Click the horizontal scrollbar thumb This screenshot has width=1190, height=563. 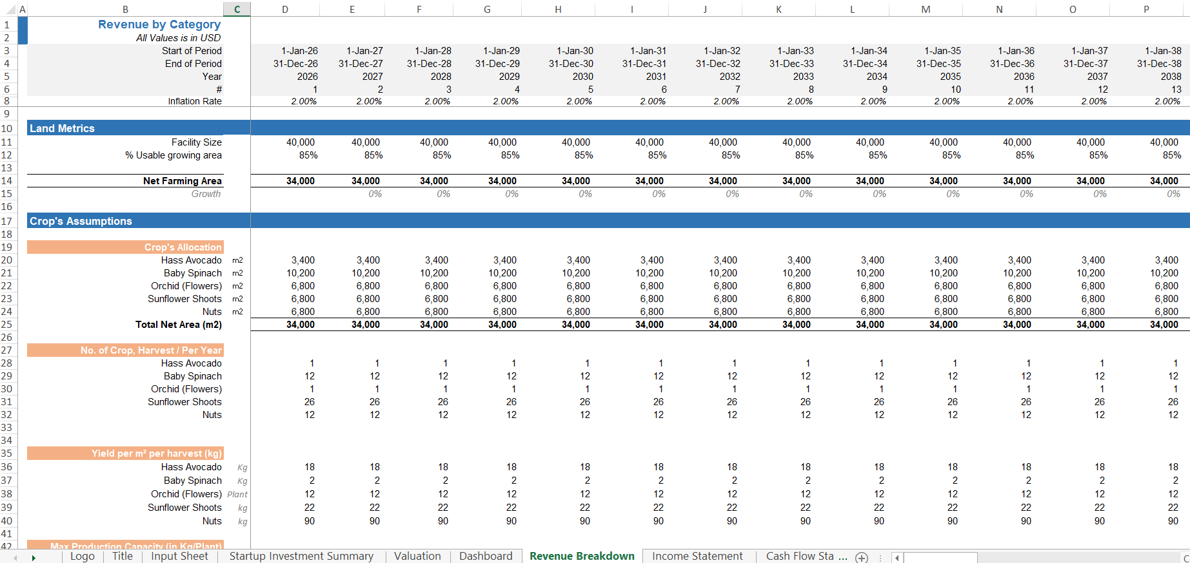(940, 558)
